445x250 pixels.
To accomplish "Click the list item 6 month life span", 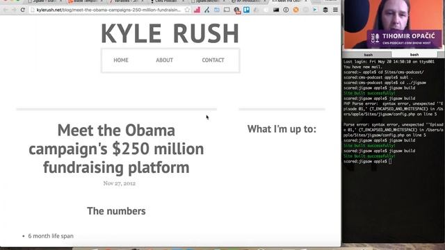I will 51,236.
